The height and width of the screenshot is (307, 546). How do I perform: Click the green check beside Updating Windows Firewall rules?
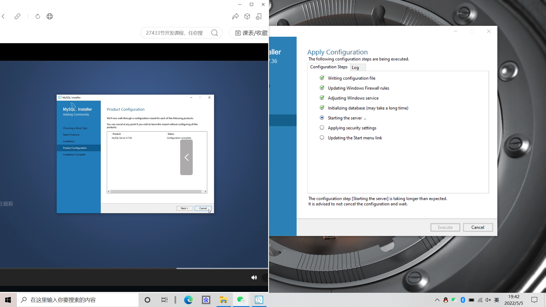(x=322, y=88)
